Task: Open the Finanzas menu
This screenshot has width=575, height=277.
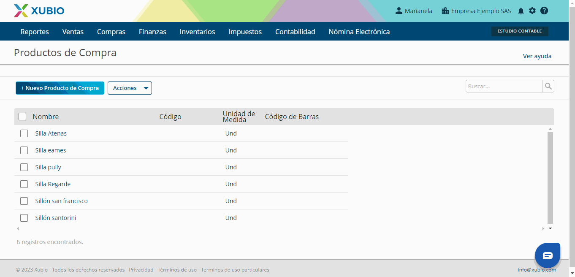Action: (152, 32)
